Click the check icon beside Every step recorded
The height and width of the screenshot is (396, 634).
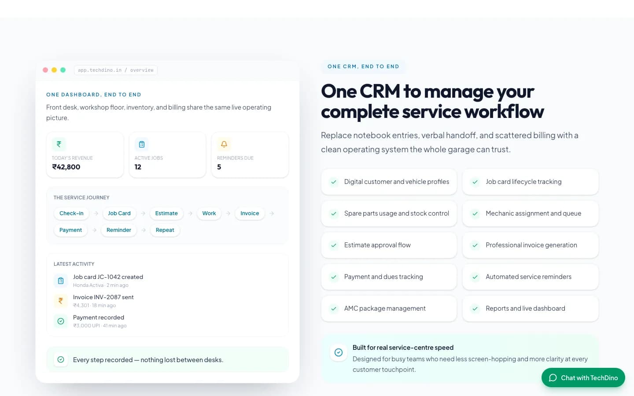(61, 359)
